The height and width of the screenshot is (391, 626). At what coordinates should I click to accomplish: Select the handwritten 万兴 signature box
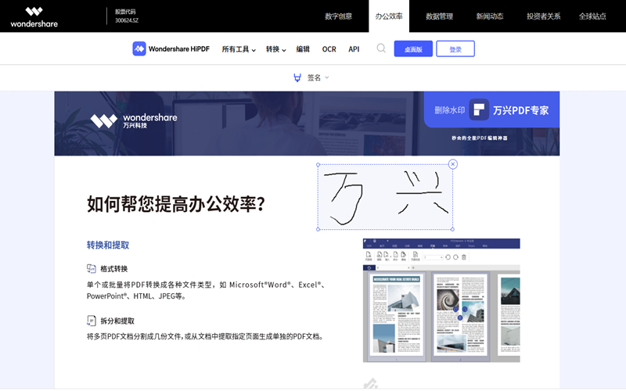tap(385, 197)
